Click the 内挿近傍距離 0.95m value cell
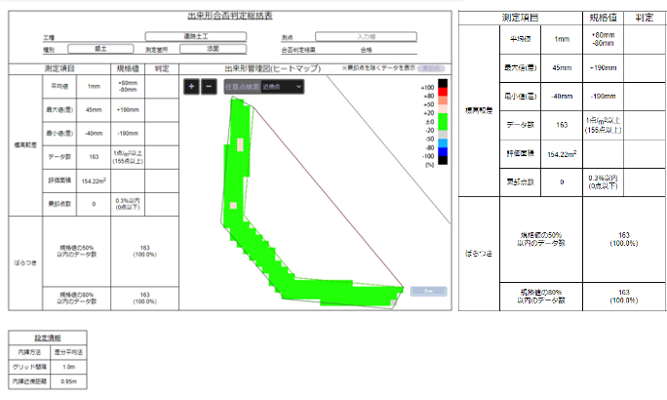 [68, 381]
